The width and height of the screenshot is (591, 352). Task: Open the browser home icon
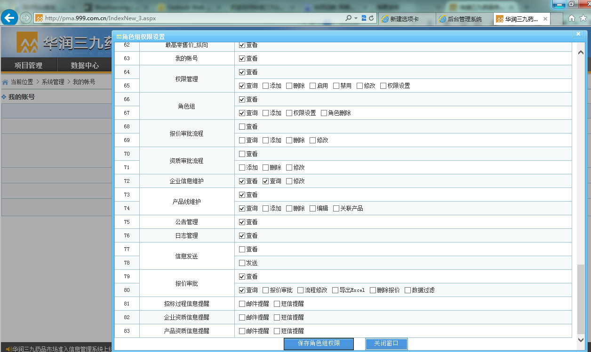coord(572,18)
